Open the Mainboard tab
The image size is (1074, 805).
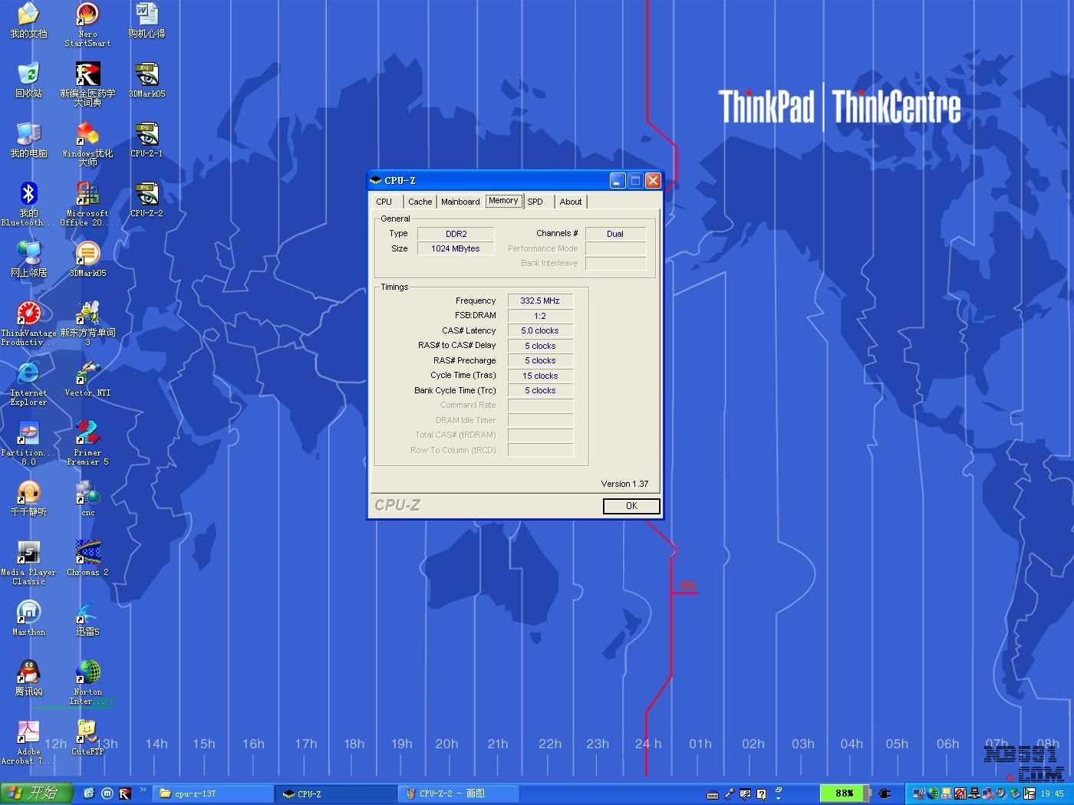(x=460, y=202)
